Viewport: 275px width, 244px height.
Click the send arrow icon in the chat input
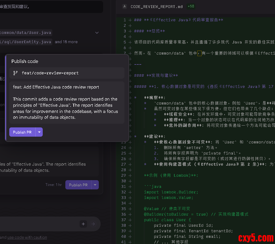click(x=93, y=224)
